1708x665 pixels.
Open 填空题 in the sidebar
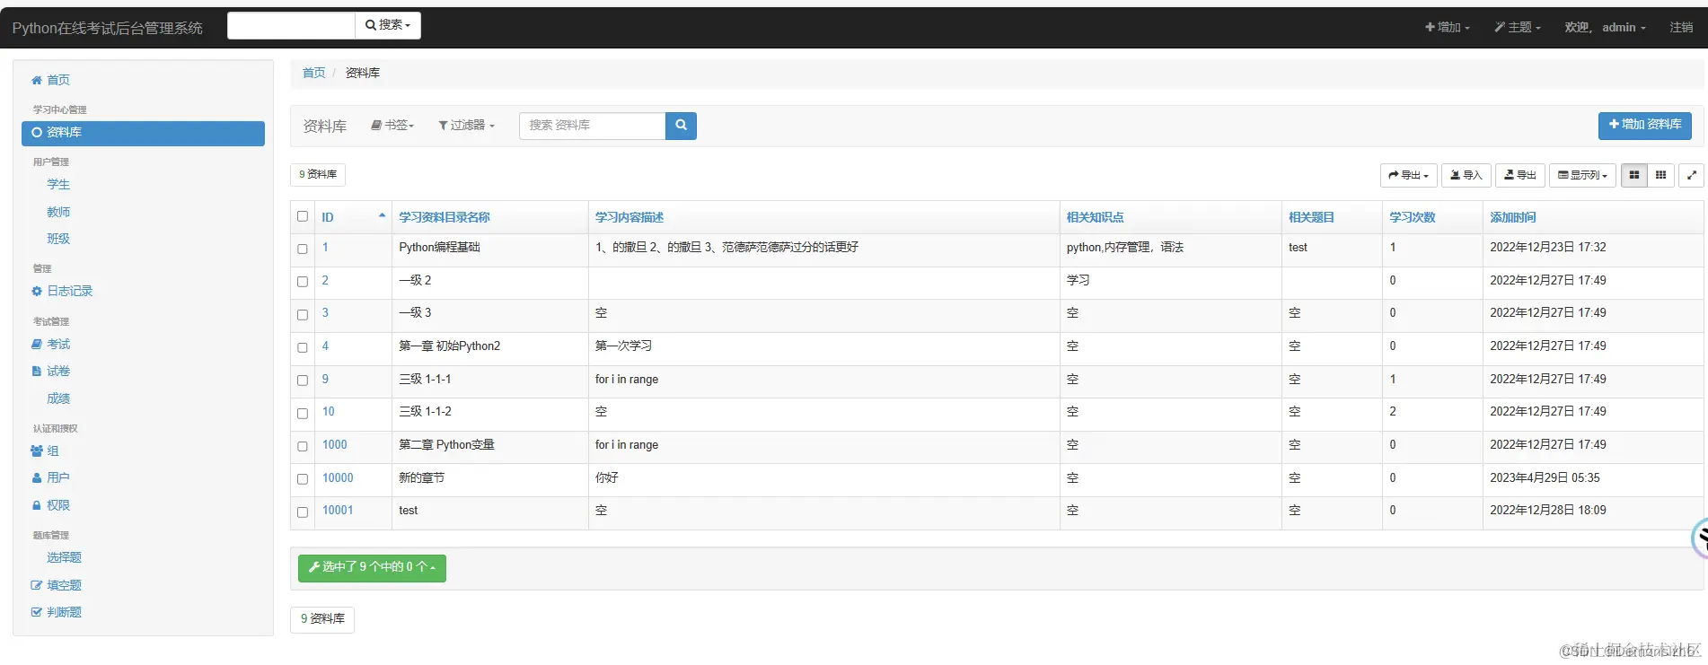[57, 585]
